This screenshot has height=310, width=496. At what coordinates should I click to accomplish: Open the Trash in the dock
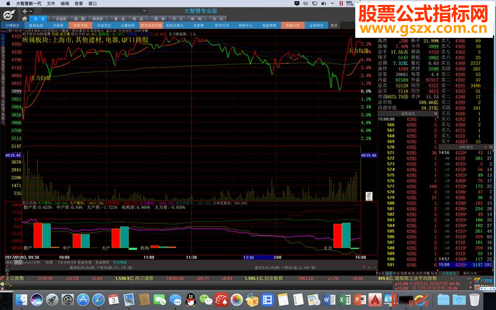[474, 299]
